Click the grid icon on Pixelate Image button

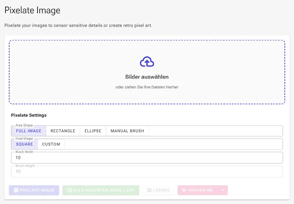click(16, 190)
